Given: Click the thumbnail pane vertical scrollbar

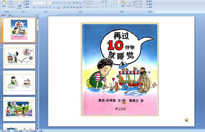Looking at the screenshot, I should pos(38,73).
